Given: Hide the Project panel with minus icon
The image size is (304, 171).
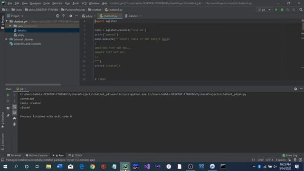Looking at the screenshot, I should pyautogui.click(x=76, y=16).
